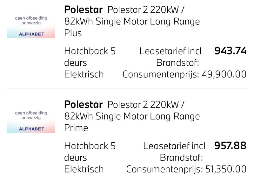
Task: Click 'geen afbeelding aanwezig' text in Plus listing
Action: point(31,21)
